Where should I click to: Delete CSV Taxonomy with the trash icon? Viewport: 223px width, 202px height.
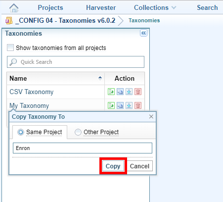[x=138, y=92]
